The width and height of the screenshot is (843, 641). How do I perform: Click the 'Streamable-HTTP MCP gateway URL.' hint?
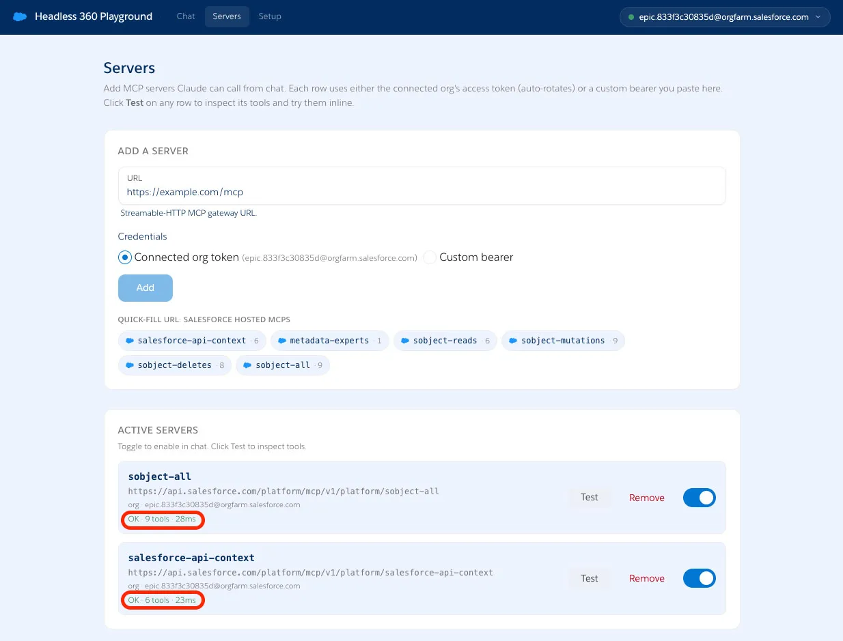point(189,213)
